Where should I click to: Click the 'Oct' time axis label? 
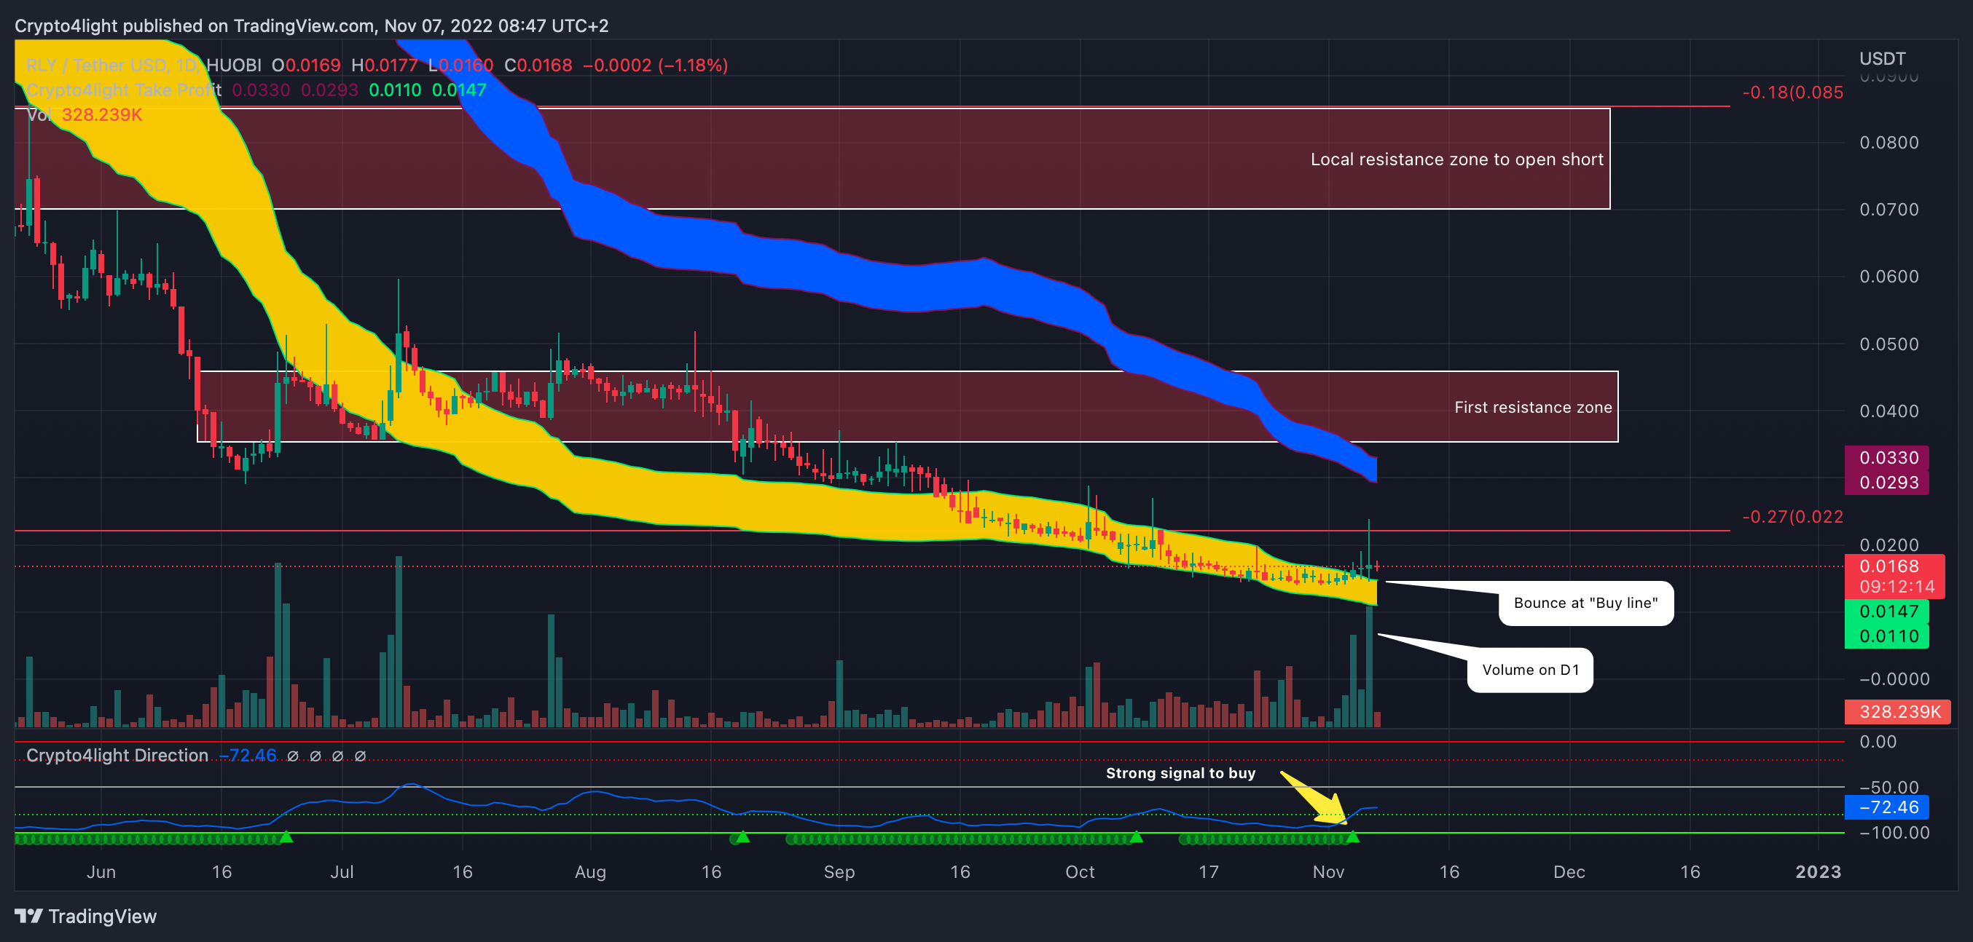pos(1080,871)
